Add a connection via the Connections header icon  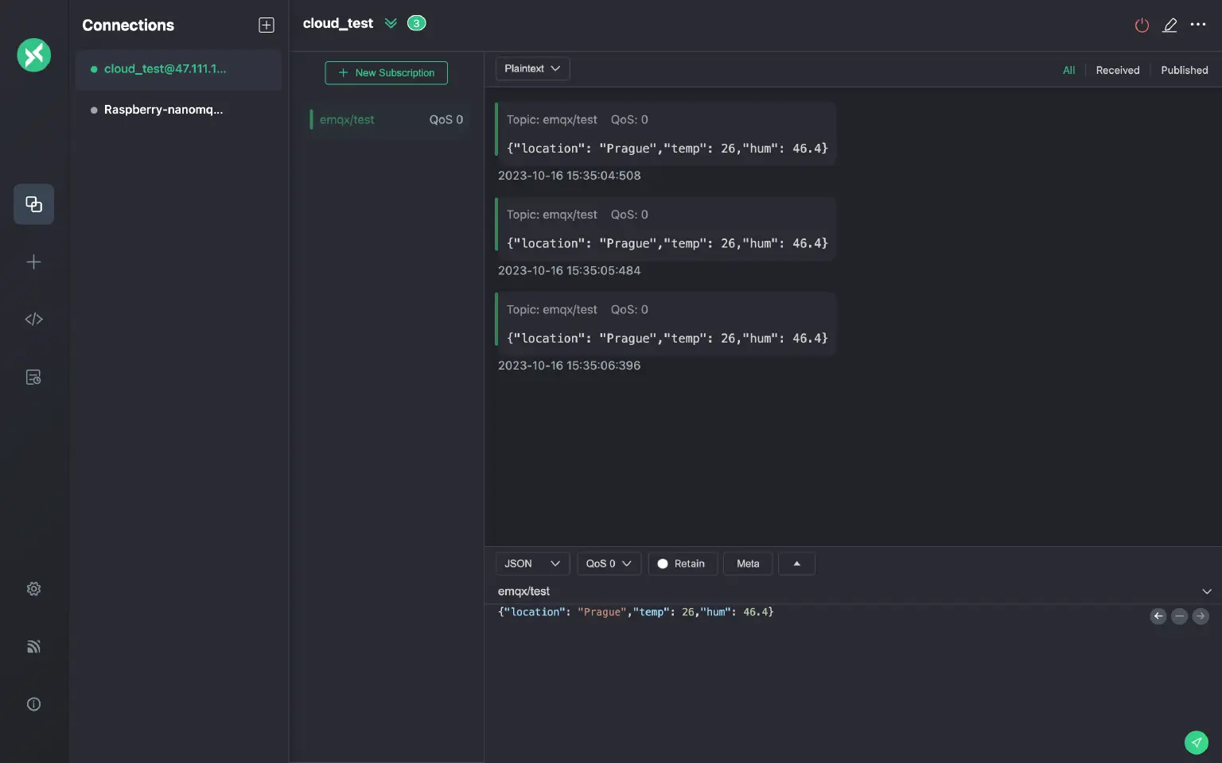pyautogui.click(x=266, y=25)
